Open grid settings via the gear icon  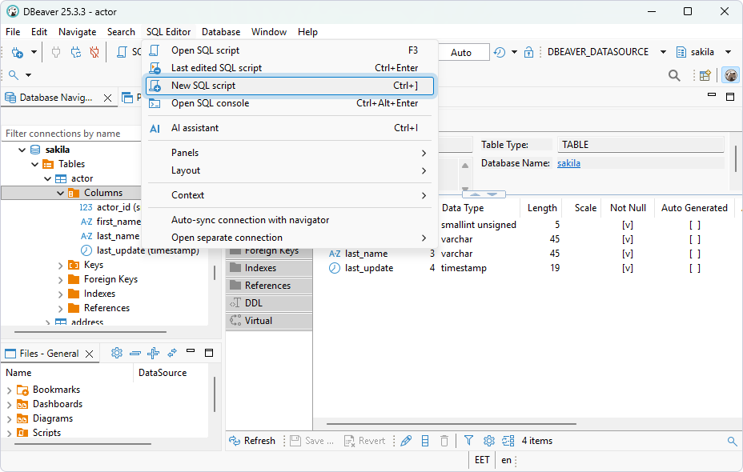[x=488, y=440]
